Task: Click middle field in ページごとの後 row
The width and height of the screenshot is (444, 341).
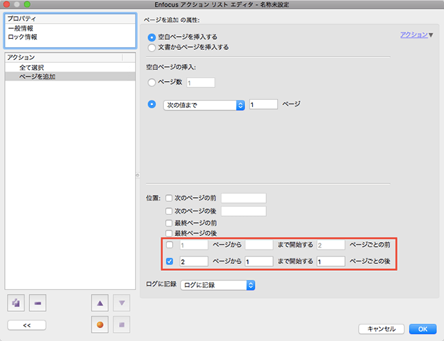Action: 259,261
